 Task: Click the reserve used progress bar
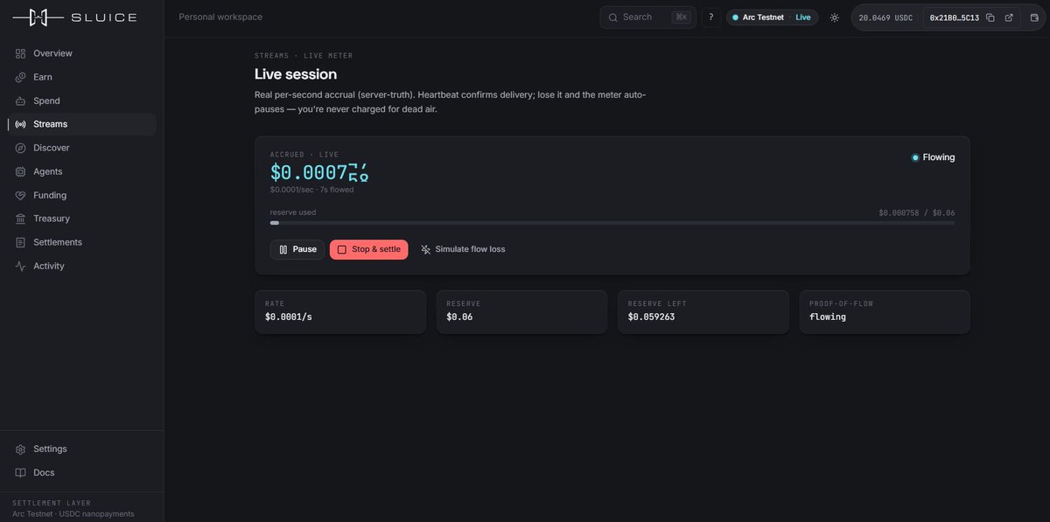(x=612, y=223)
